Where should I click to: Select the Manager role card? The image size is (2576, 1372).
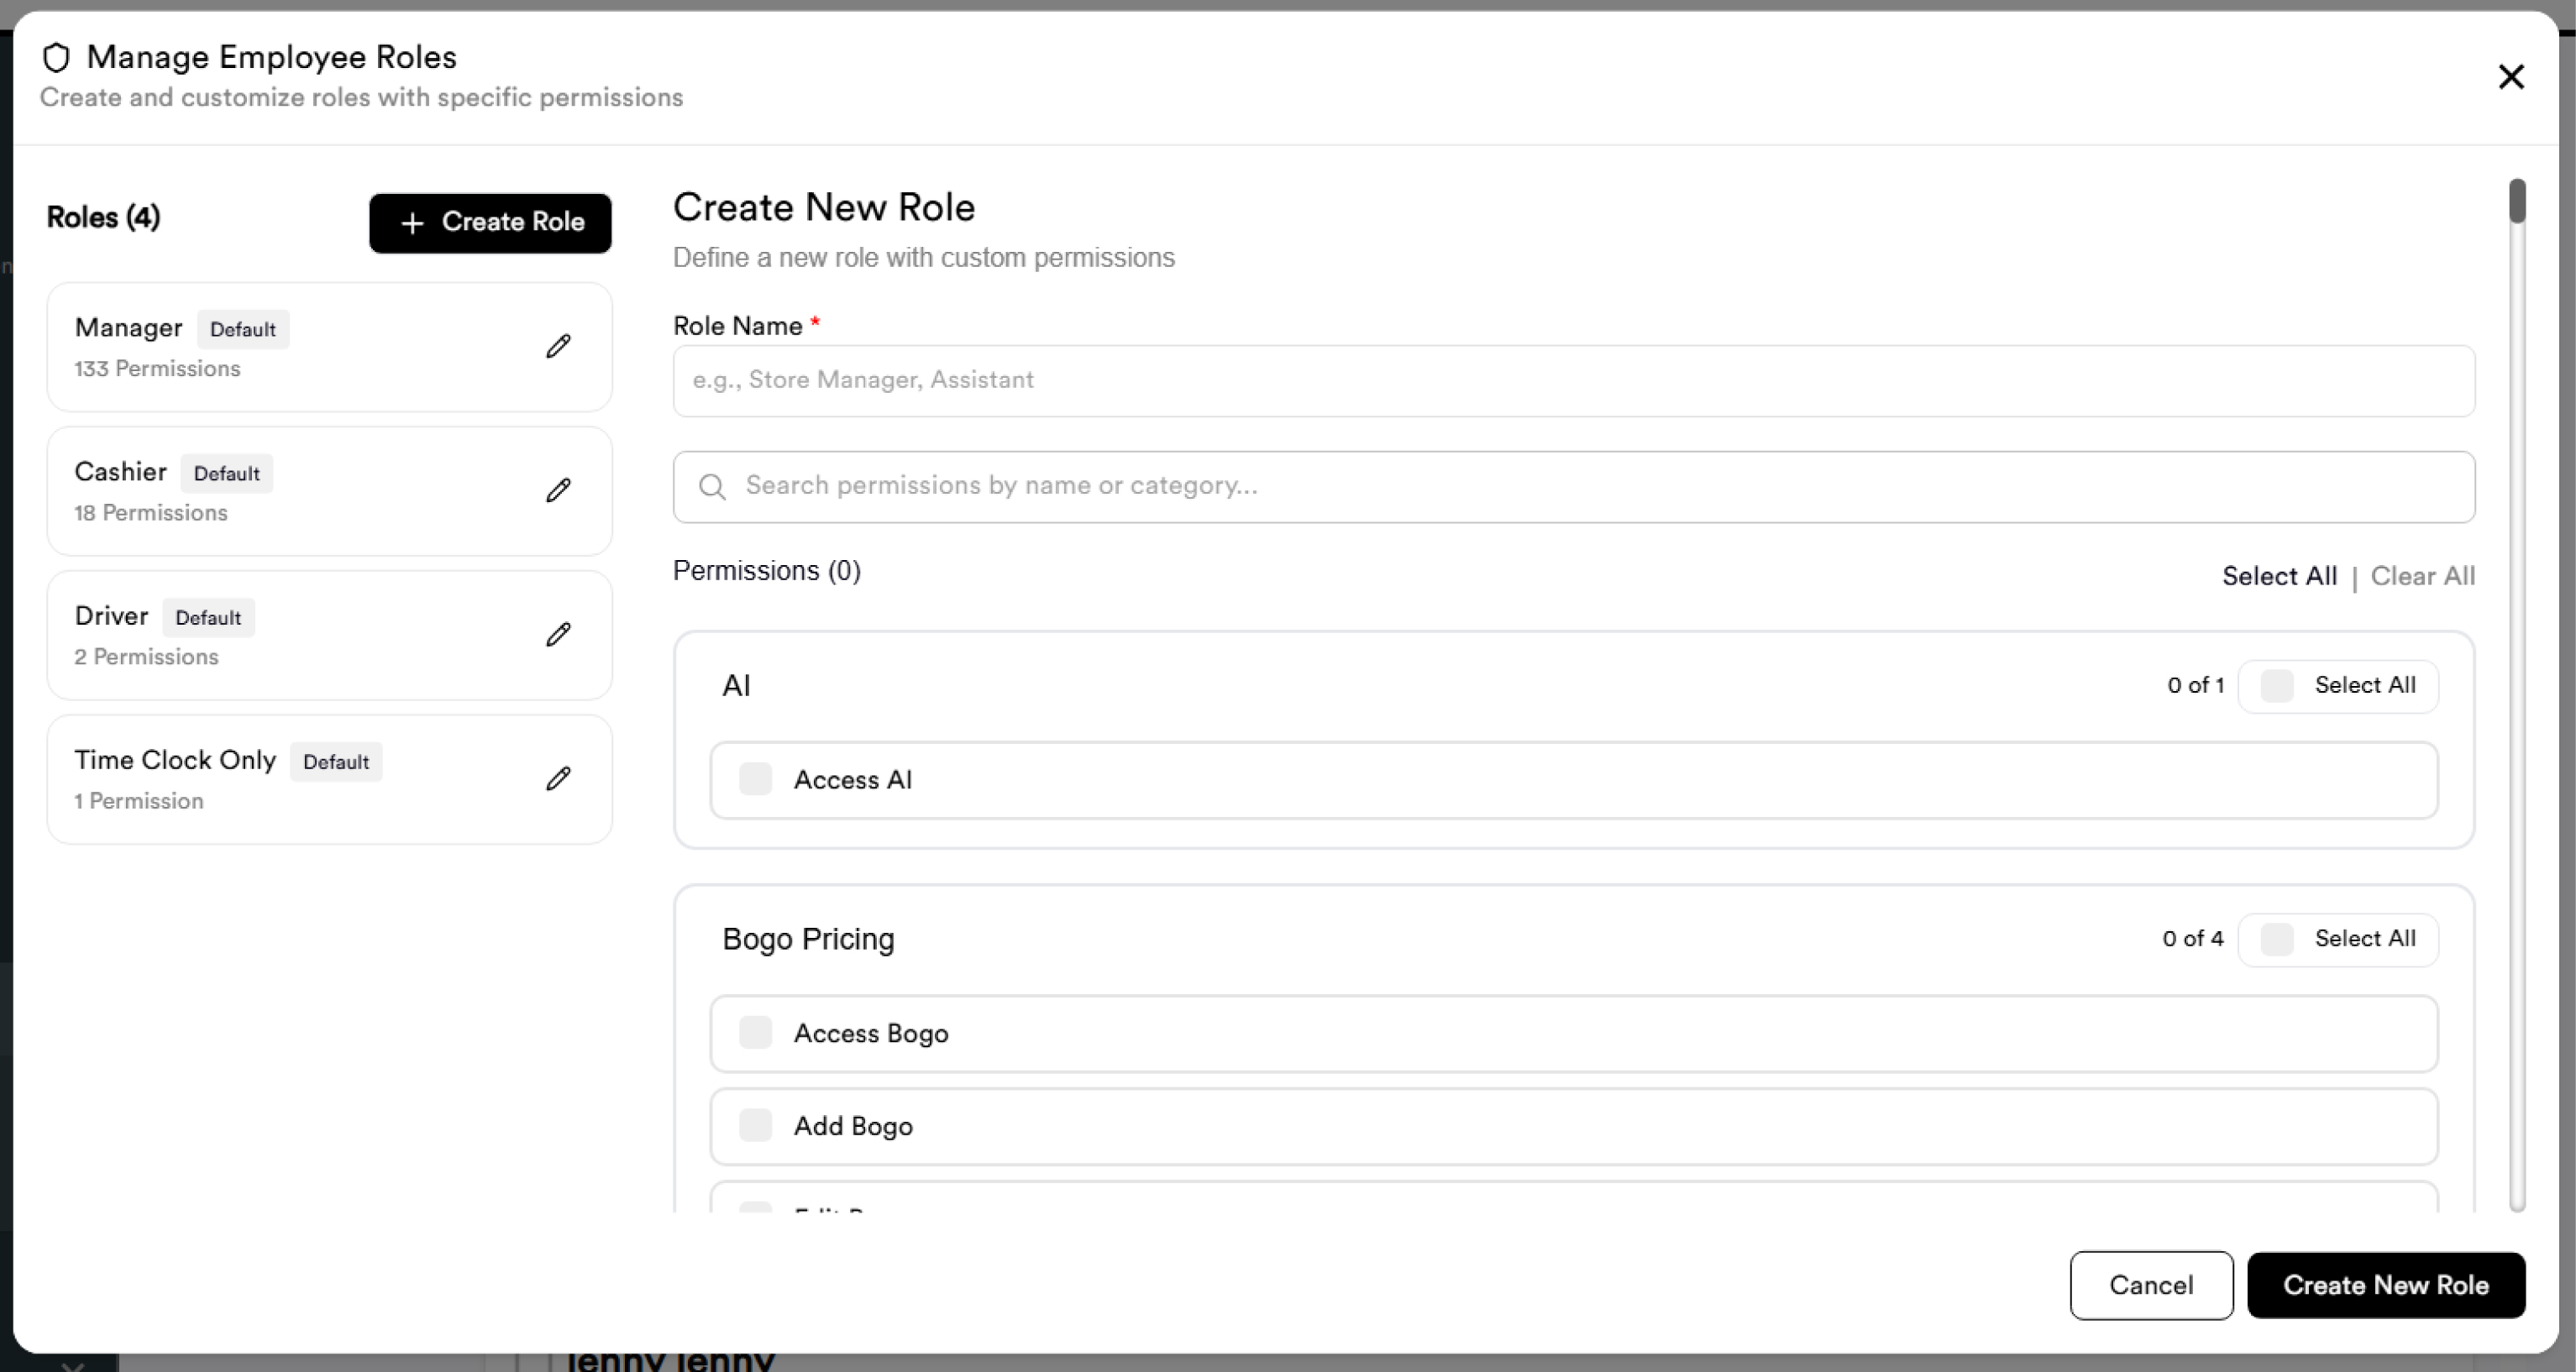point(330,347)
